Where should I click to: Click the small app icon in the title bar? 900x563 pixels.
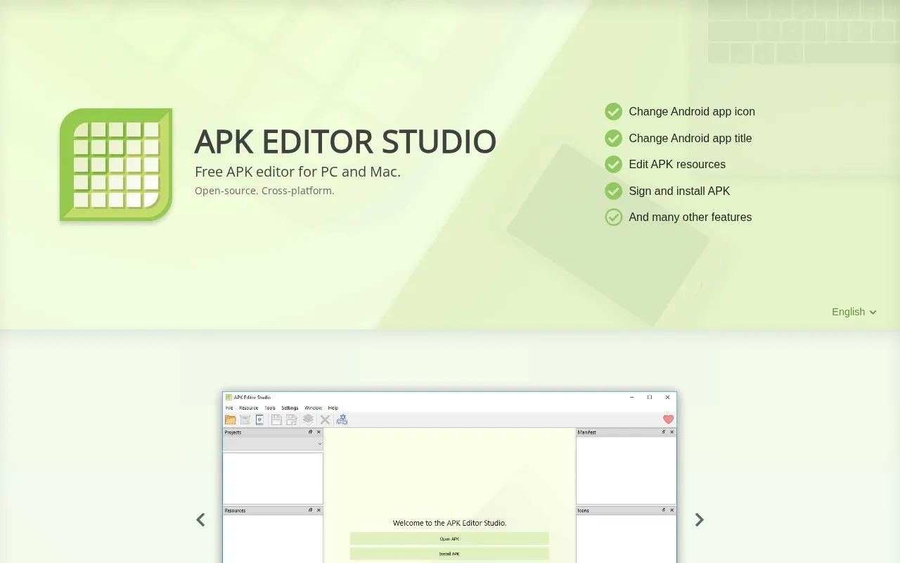pos(229,397)
